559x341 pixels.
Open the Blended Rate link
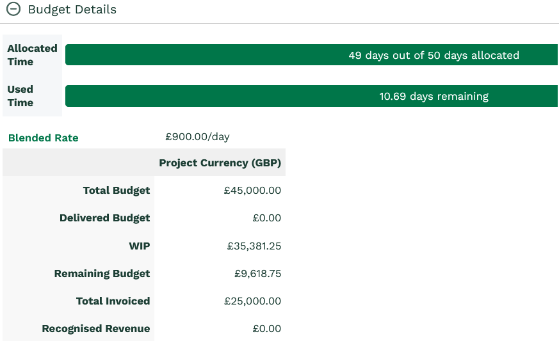(43, 138)
